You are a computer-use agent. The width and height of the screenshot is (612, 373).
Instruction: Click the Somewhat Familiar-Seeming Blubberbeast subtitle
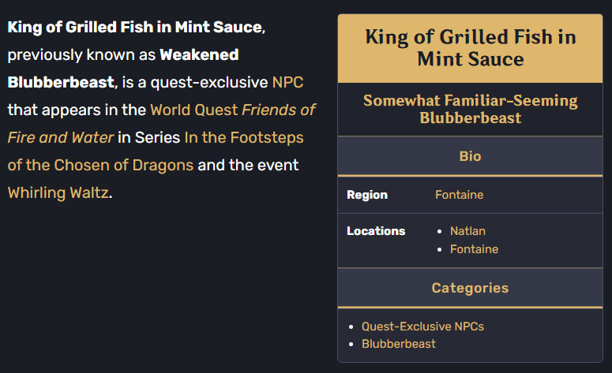click(471, 109)
